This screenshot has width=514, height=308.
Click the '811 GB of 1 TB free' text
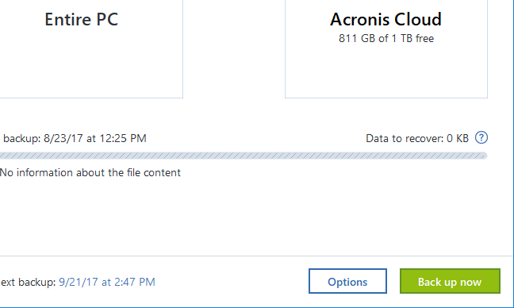pos(386,38)
